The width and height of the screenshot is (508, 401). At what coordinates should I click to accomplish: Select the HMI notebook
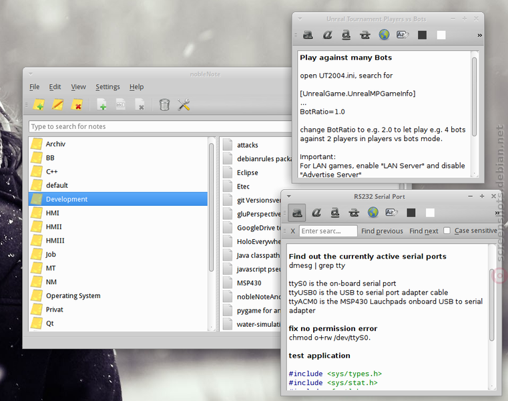coord(118,213)
